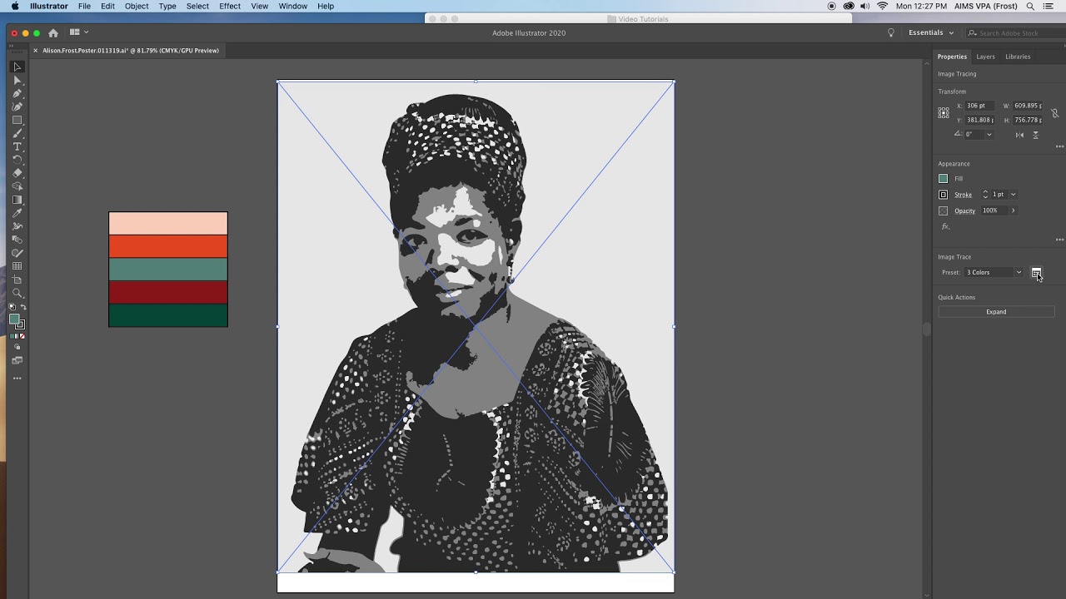Select the Rectangle tool
The image size is (1066, 599).
tap(17, 120)
